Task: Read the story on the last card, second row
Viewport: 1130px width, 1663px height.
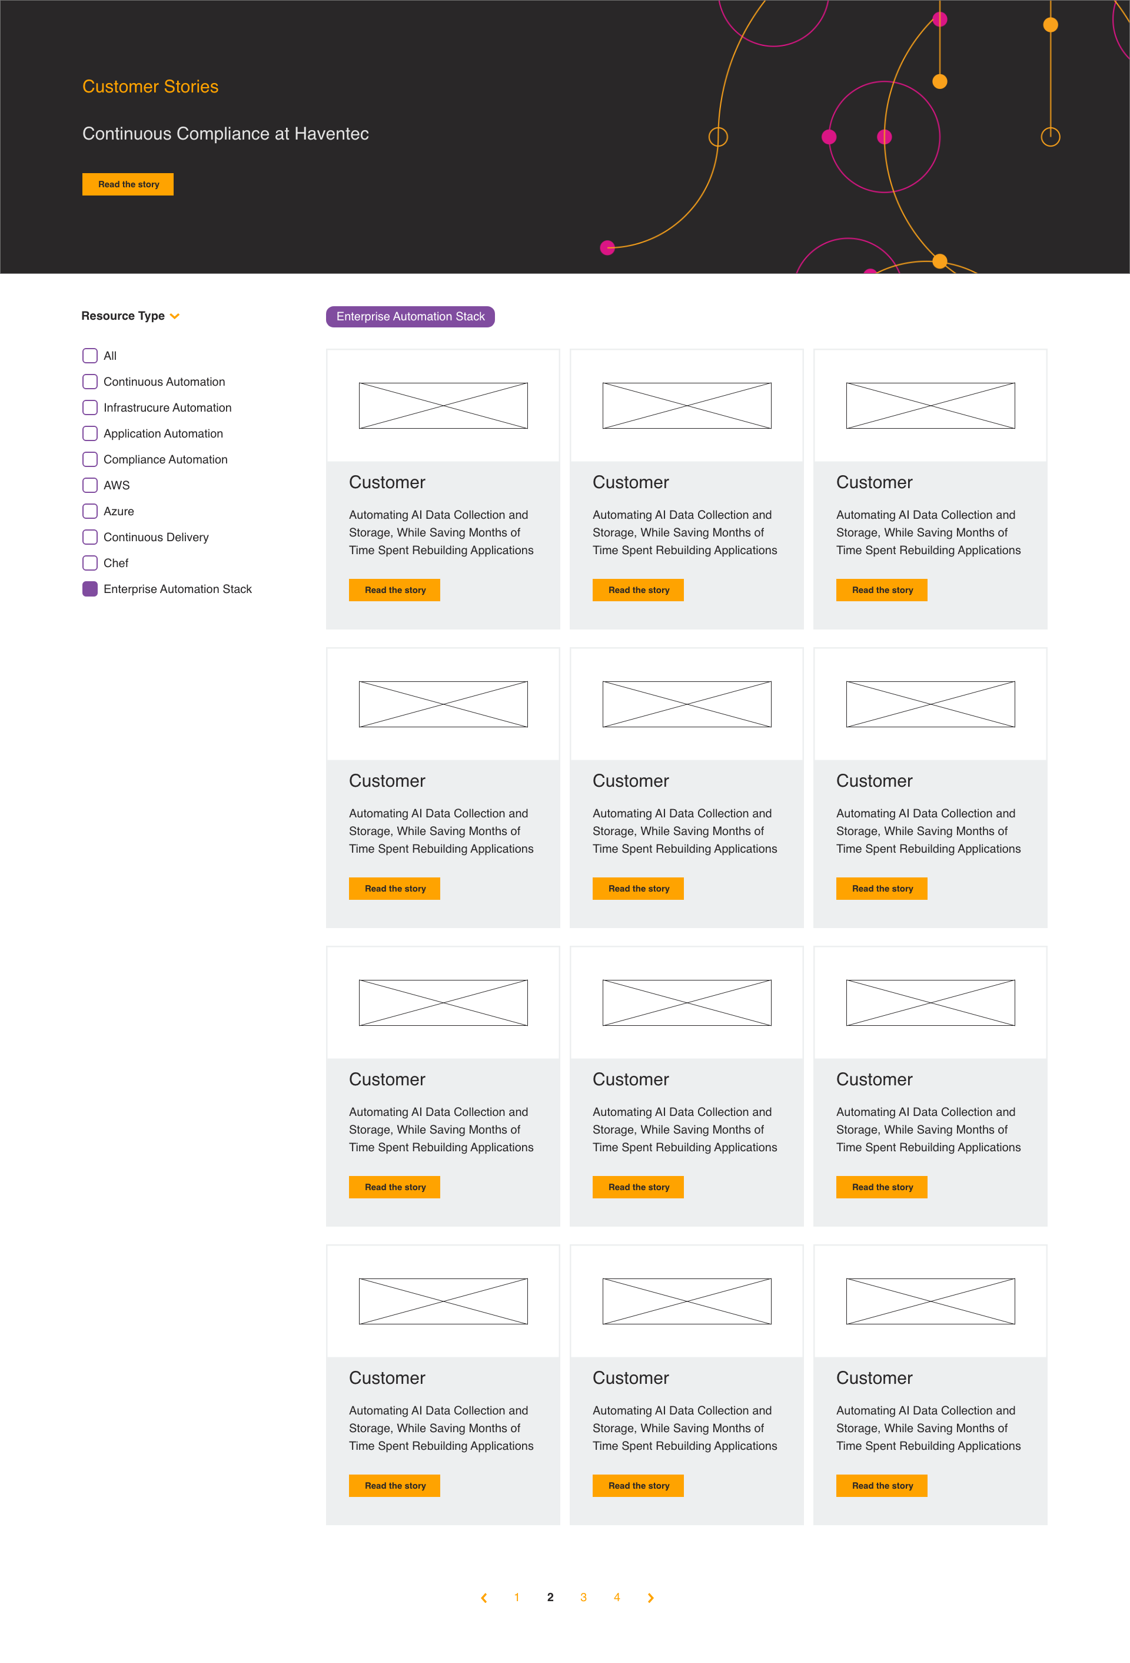Action: pyautogui.click(x=882, y=888)
